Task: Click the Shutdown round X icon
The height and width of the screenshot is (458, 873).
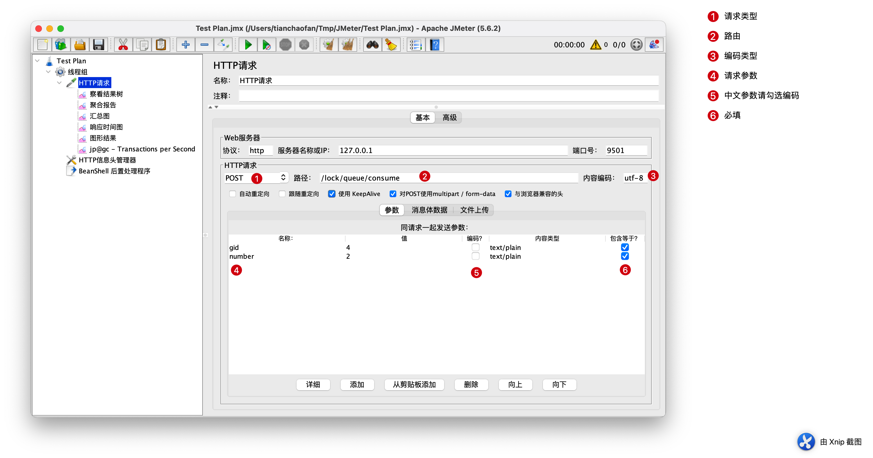Action: (x=304, y=45)
